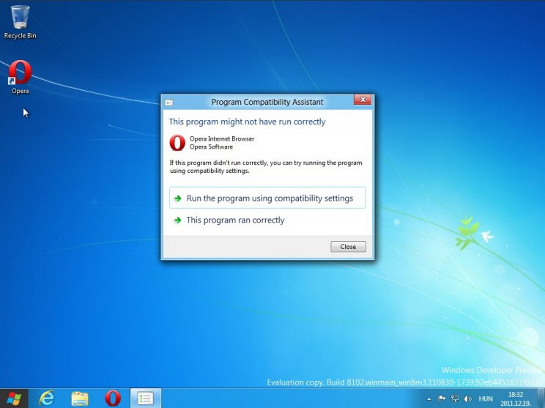Click the Program Compatibility Assistant title bar
The width and height of the screenshot is (545, 408).
267,102
